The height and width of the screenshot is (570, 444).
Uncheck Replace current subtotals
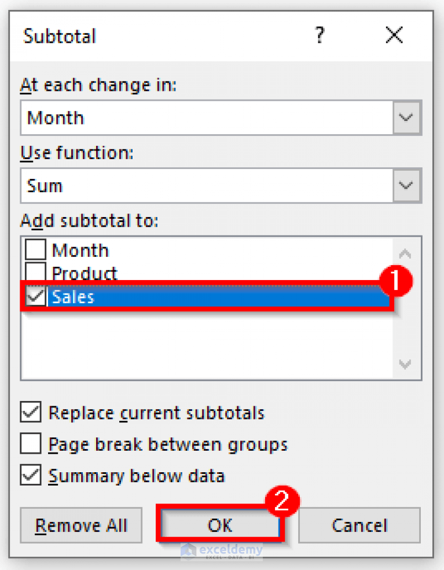32,413
